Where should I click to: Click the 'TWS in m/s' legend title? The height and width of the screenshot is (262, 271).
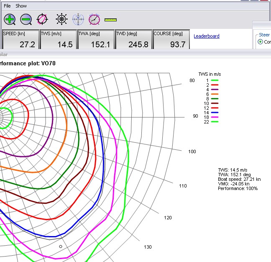210,74
